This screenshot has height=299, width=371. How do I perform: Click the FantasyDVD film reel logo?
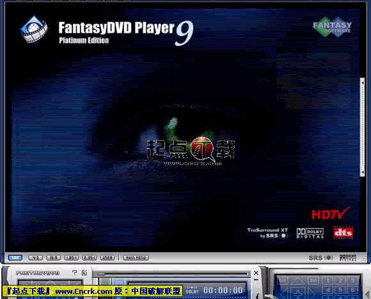point(34,29)
